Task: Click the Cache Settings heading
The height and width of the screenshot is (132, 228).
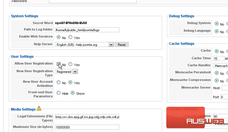Action: [182, 44]
